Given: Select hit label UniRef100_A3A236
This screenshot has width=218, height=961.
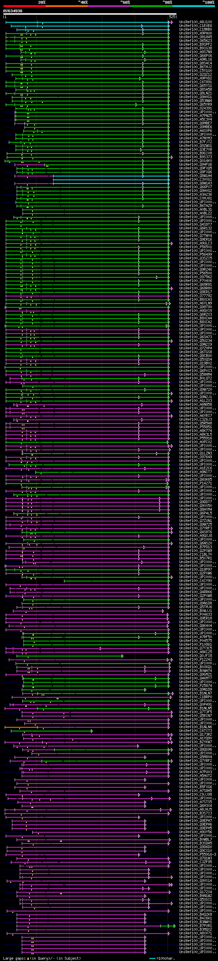Looking at the screenshot, I should point(196,194).
